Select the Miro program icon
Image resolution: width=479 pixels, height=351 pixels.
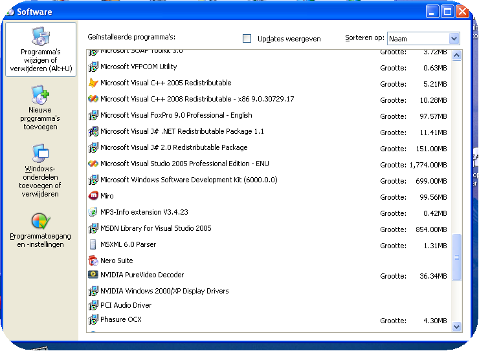coord(93,196)
